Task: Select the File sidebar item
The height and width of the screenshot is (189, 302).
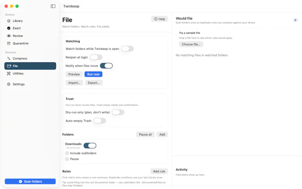Action: (x=30, y=66)
